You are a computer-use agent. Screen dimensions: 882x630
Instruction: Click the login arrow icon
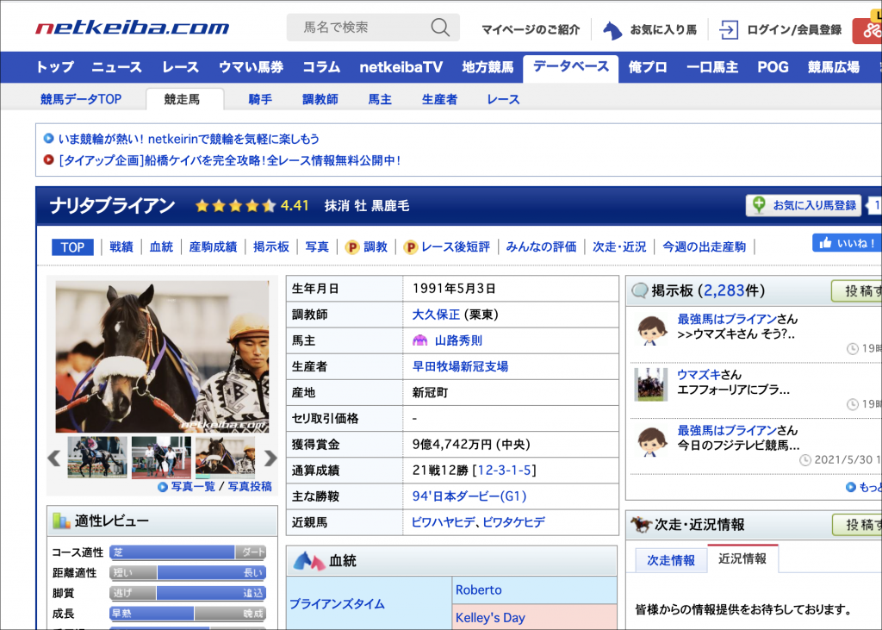729,30
